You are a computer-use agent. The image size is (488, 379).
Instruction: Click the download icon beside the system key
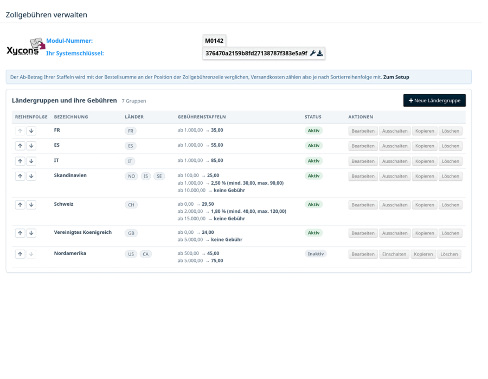[319, 53]
